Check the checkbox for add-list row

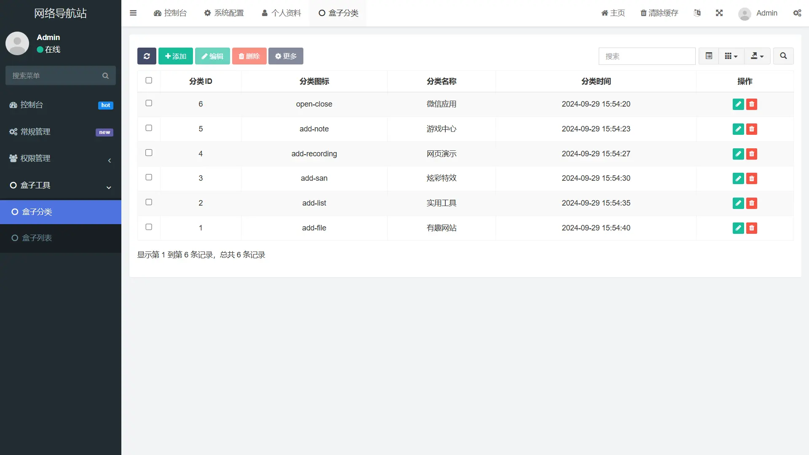point(148,202)
